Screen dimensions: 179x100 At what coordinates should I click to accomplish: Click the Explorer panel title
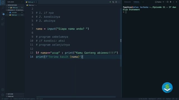11,2
